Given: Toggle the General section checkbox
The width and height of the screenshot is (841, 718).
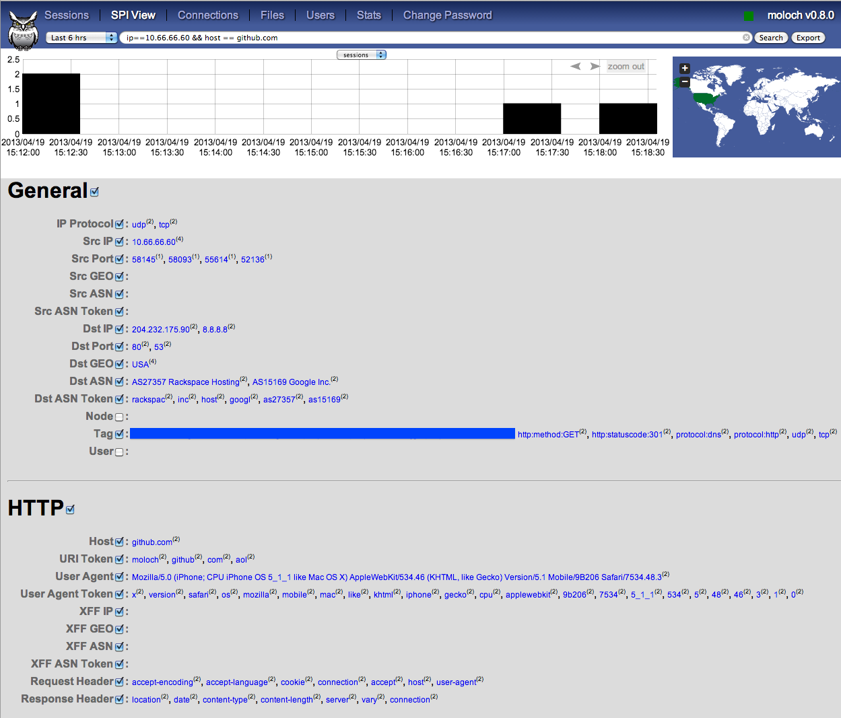Looking at the screenshot, I should pyautogui.click(x=94, y=192).
